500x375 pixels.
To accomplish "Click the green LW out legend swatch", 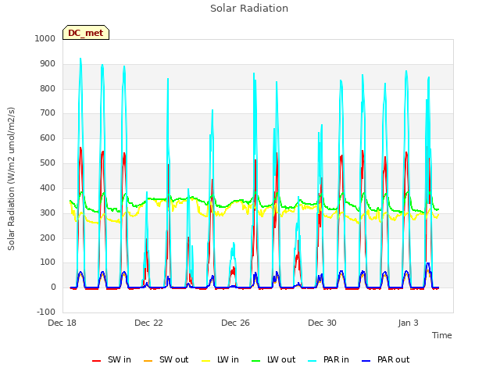I will (255, 361).
